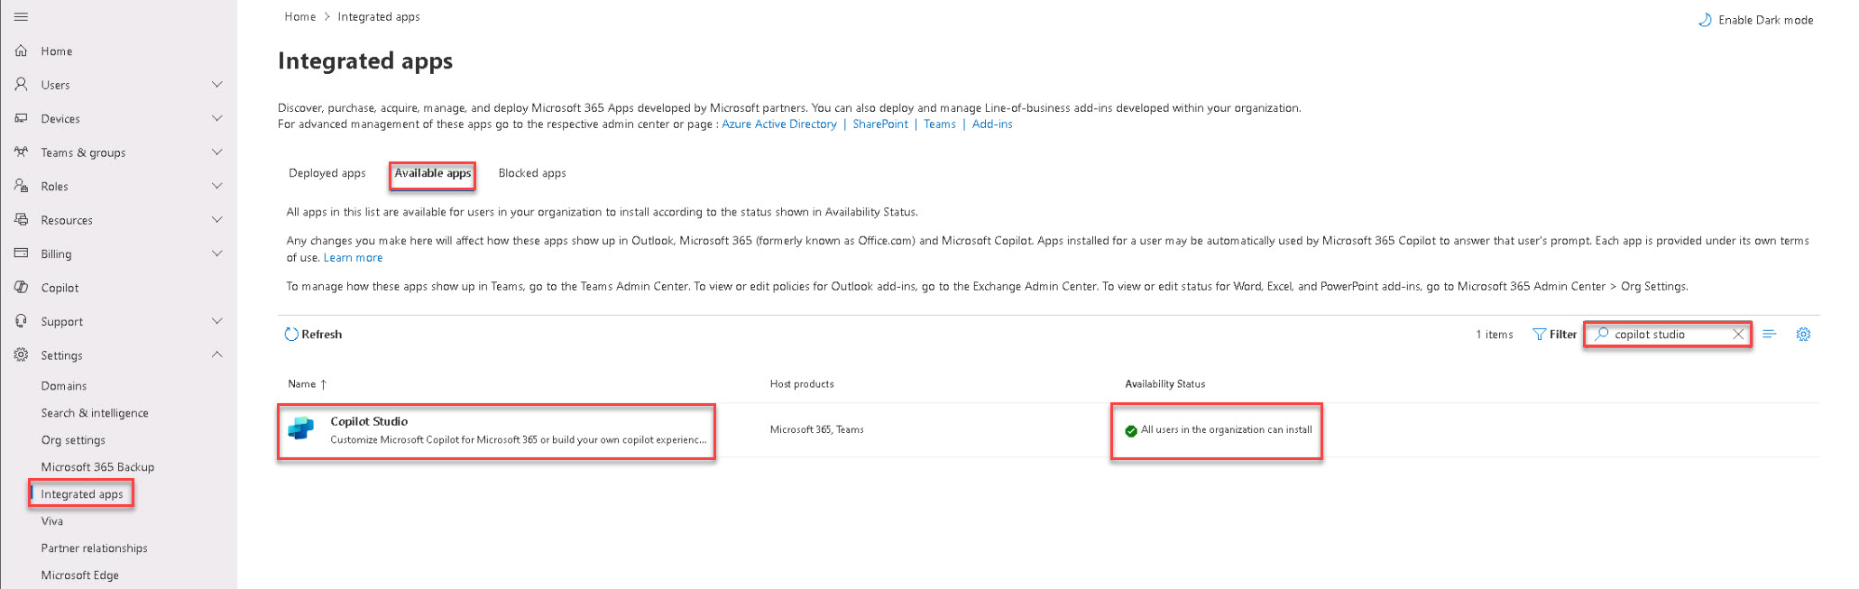Open the Azure Active Directory link
The image size is (1859, 589).
pyautogui.click(x=778, y=124)
